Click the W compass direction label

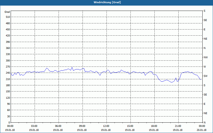pos(205,67)
